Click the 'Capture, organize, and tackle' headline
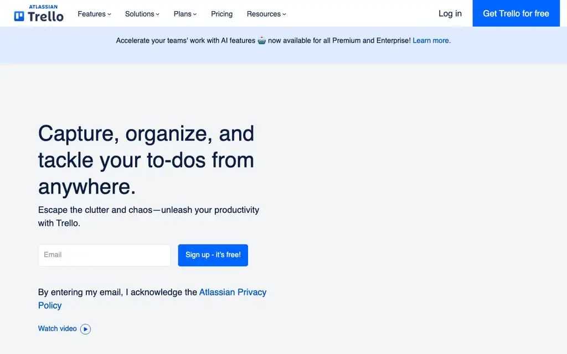Viewport: 567px width, 354px height. [x=146, y=160]
